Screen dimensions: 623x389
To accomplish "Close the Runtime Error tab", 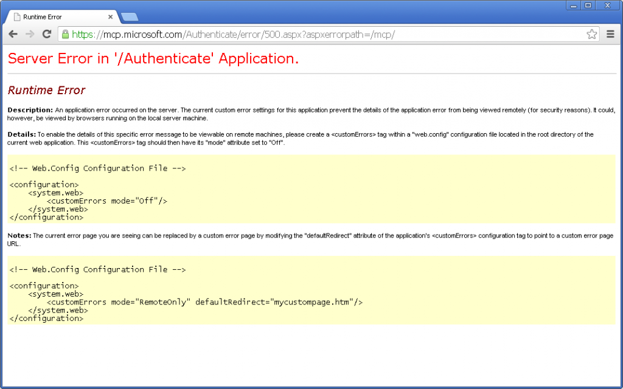I will [110, 17].
